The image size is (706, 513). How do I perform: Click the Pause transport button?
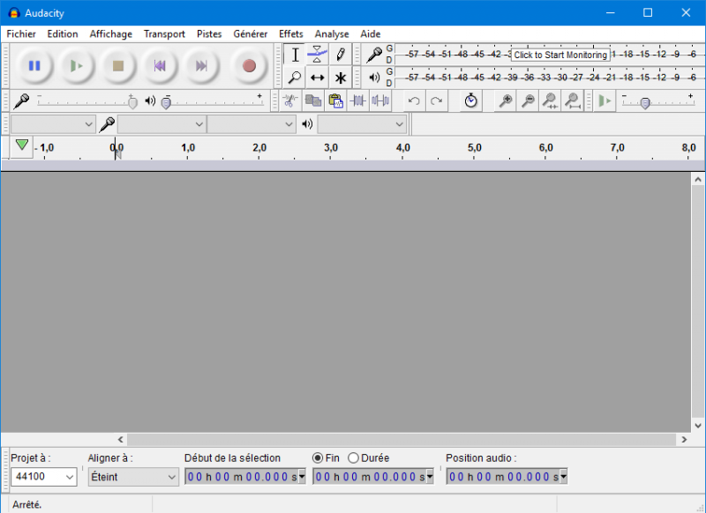click(x=34, y=66)
